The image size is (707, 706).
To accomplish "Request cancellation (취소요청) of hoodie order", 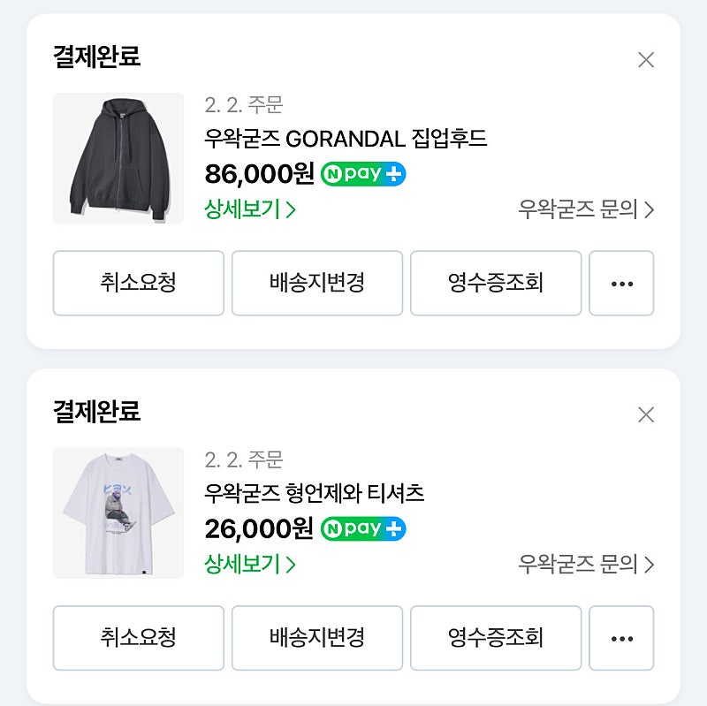I will (x=139, y=284).
